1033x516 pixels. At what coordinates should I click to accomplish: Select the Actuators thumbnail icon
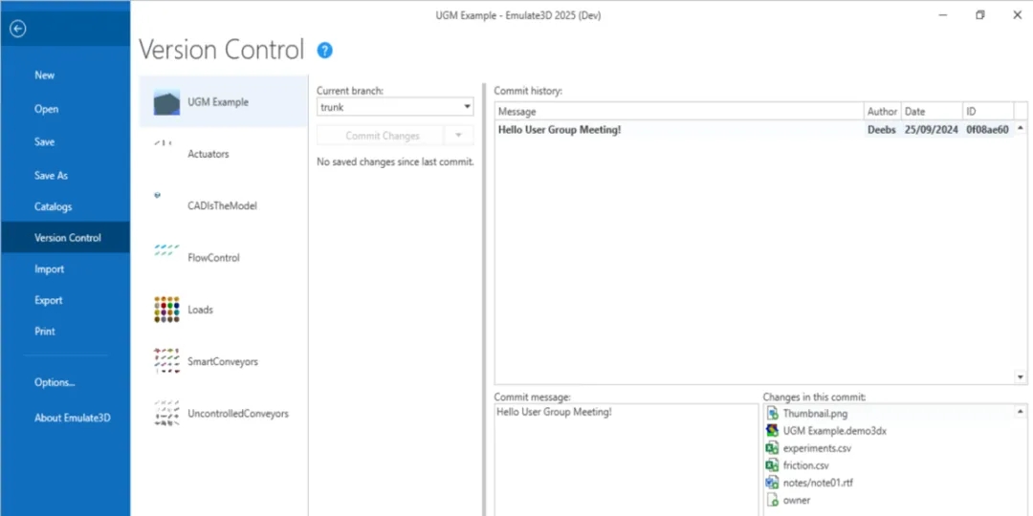pyautogui.click(x=164, y=142)
